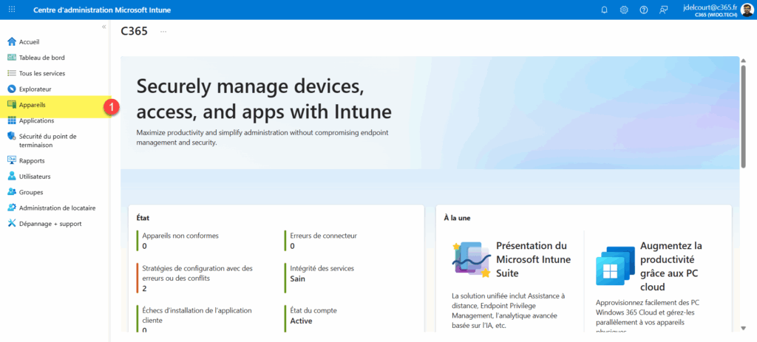The height and width of the screenshot is (342, 757).
Task: Open the ellipsis menu next to C365
Action: 163,31
